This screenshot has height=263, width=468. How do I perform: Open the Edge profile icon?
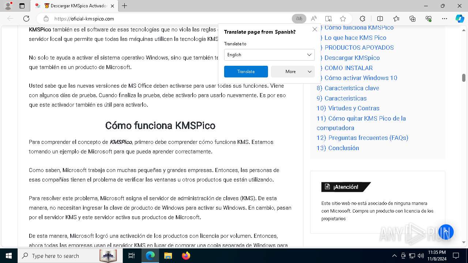tap(8, 6)
